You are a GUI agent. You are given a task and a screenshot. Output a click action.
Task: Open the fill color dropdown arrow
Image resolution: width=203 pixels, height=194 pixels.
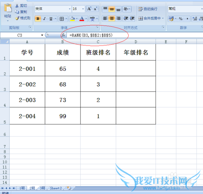click(77, 19)
